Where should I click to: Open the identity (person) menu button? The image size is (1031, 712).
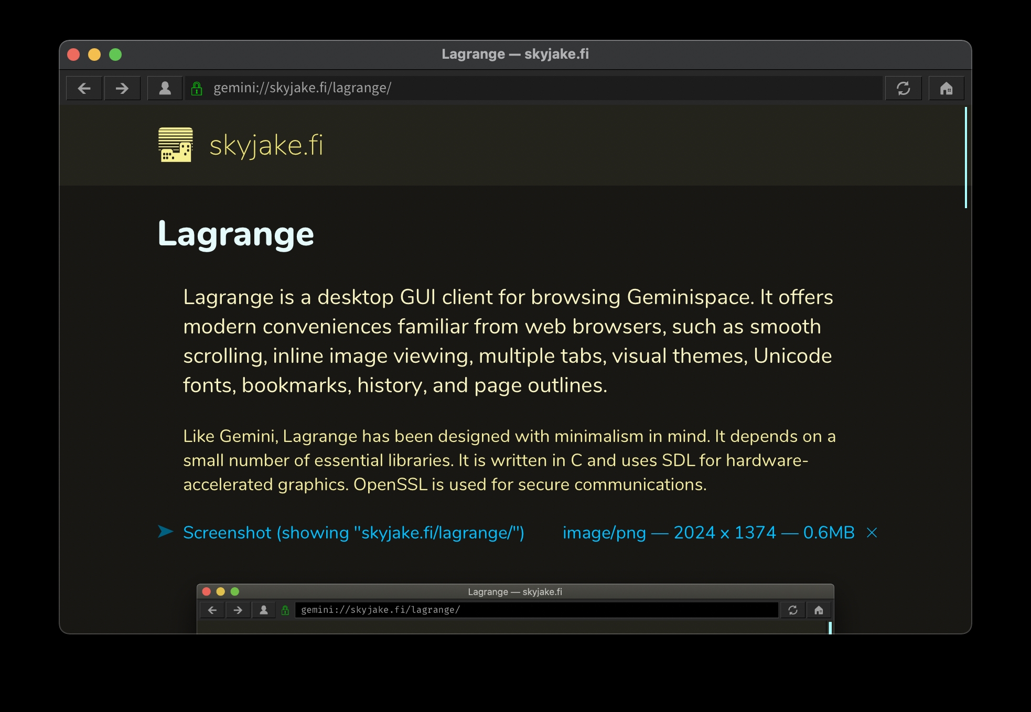point(165,88)
